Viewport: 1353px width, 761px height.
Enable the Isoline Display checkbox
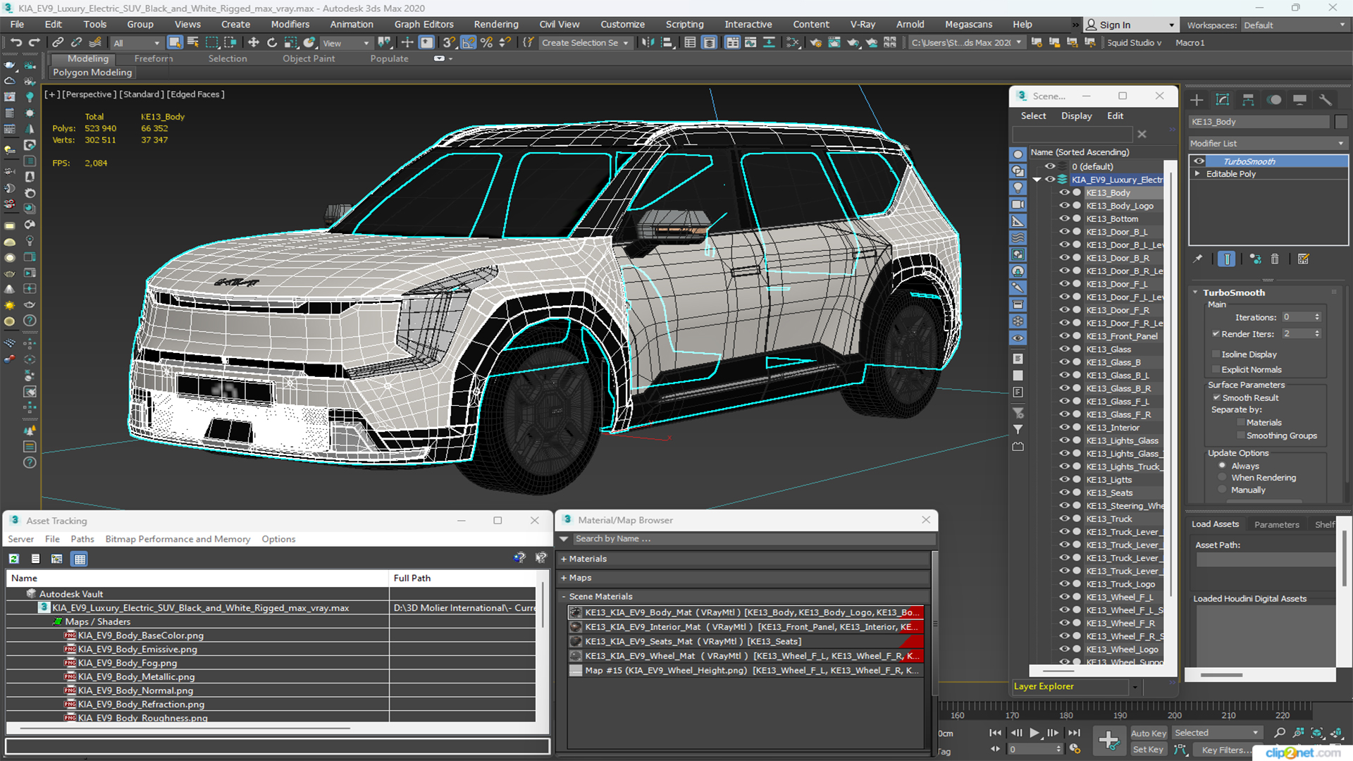[x=1216, y=354]
